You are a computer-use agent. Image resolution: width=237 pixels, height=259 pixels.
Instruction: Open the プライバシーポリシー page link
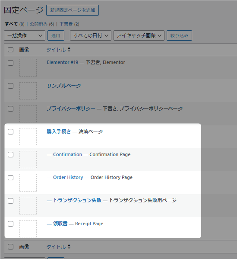(71, 109)
